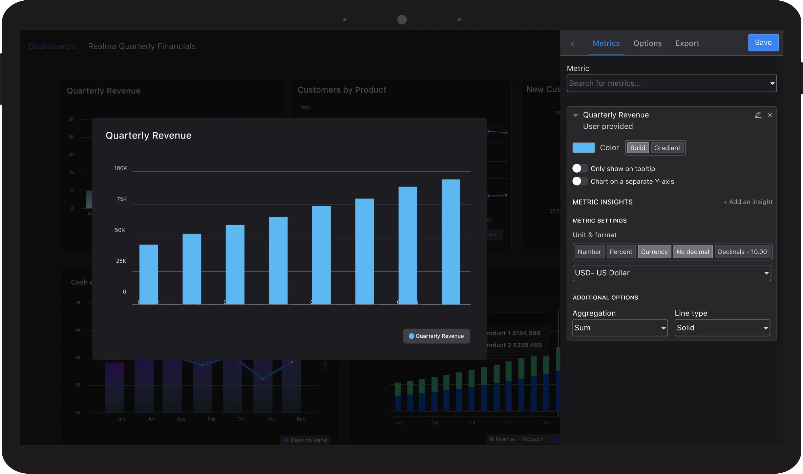Switch to the Export tab
This screenshot has width=803, height=474.
pyautogui.click(x=687, y=43)
